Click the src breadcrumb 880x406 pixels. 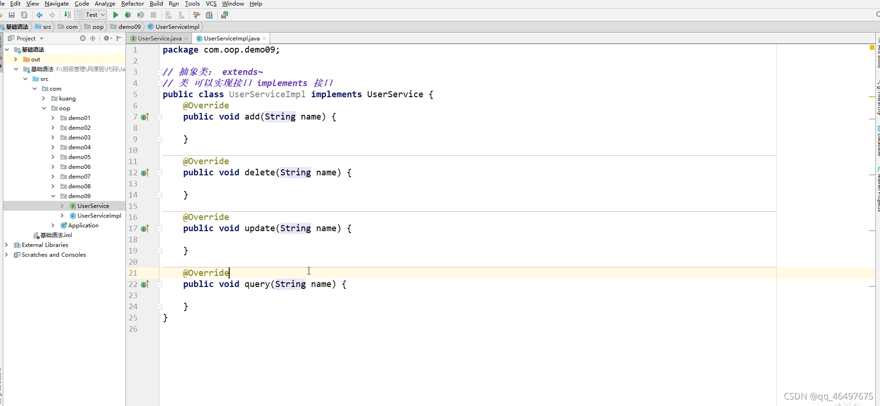coord(43,27)
